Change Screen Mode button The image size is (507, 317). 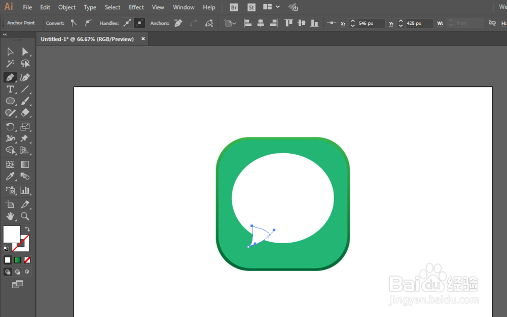pos(17,284)
